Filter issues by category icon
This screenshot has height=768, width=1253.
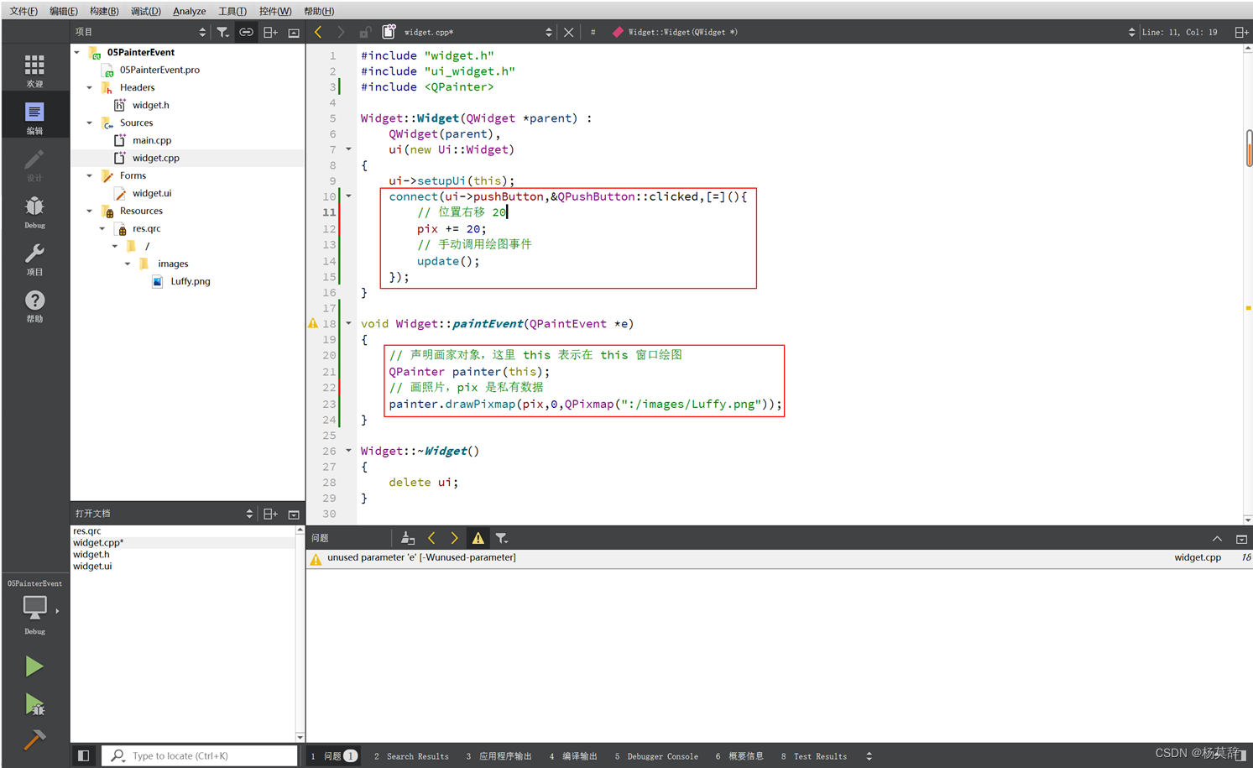[x=501, y=538]
